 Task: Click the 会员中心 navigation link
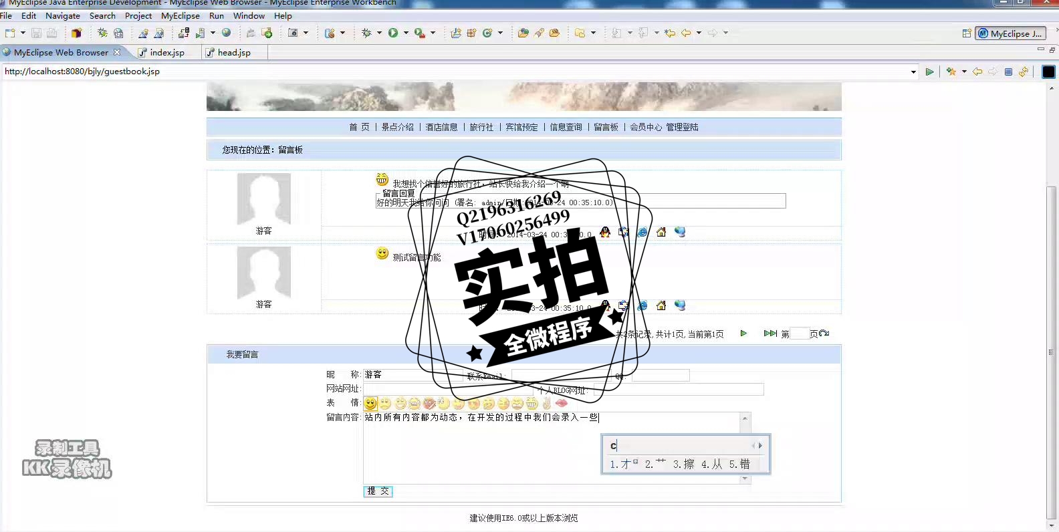[646, 127]
